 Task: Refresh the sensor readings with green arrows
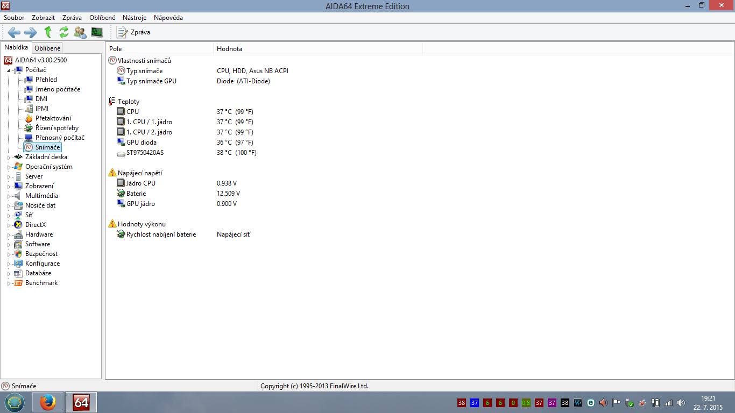coord(64,32)
